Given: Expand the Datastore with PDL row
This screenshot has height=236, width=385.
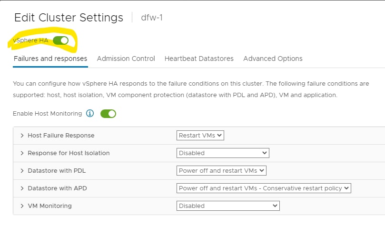Looking at the screenshot, I should pyautogui.click(x=22, y=171).
